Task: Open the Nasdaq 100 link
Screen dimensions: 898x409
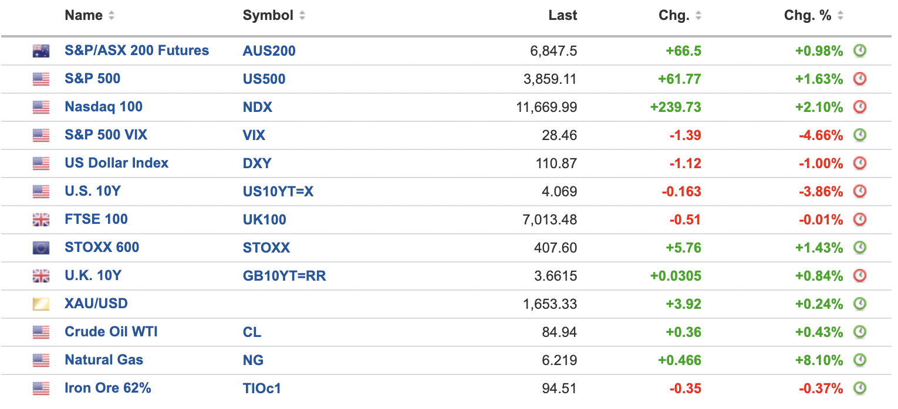Action: [103, 107]
